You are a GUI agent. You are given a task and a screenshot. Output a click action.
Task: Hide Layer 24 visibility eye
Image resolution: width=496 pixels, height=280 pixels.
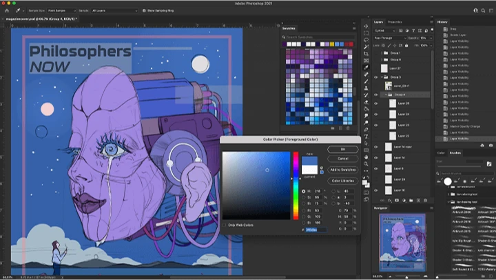point(376,114)
